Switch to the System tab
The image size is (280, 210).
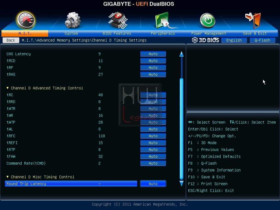click(x=71, y=33)
